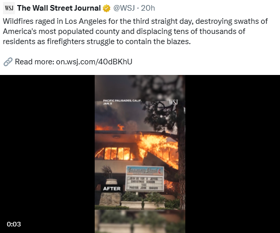Play video by clicking burning windows
The width and height of the screenshot is (280, 233).
click(x=117, y=153)
